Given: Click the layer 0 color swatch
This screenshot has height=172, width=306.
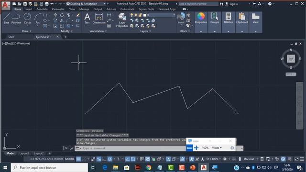Looking at the screenshot, I should point(144,15).
